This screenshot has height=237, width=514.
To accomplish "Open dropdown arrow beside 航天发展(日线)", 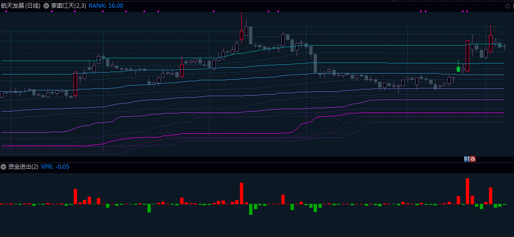I will tap(46, 6).
